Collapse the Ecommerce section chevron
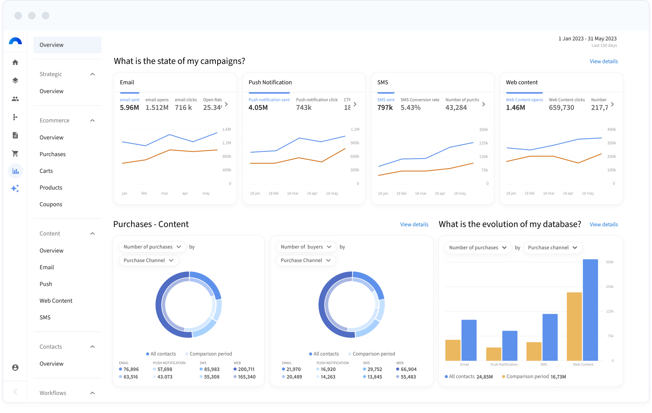The width and height of the screenshot is (652, 413). pyautogui.click(x=92, y=121)
